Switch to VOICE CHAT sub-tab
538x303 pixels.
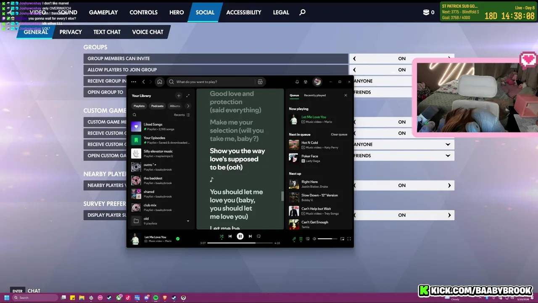point(148,32)
